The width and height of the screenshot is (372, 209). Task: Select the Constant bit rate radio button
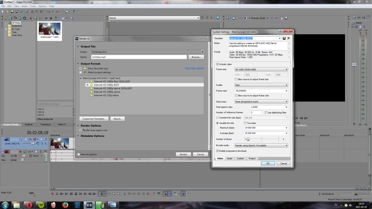tap(217, 117)
